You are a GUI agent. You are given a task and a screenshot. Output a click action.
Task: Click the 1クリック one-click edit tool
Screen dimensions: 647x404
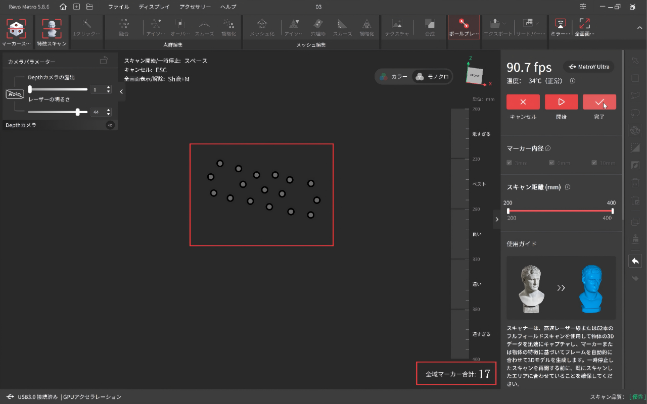pos(87,28)
